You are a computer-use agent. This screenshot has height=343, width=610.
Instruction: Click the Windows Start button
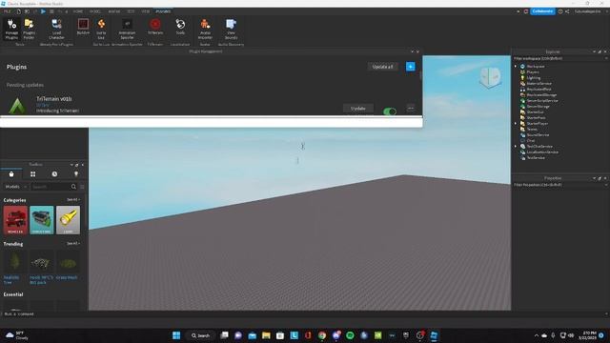(176, 335)
